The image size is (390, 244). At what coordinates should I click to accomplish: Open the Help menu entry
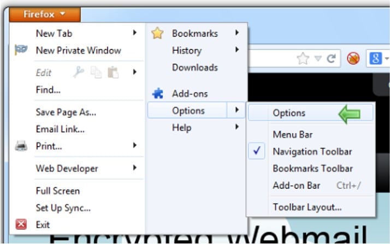[181, 128]
